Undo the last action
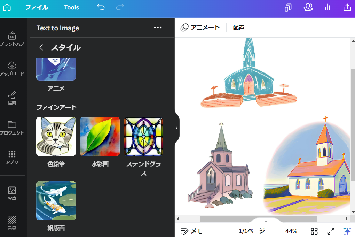This screenshot has width=355, height=237. coord(101,7)
